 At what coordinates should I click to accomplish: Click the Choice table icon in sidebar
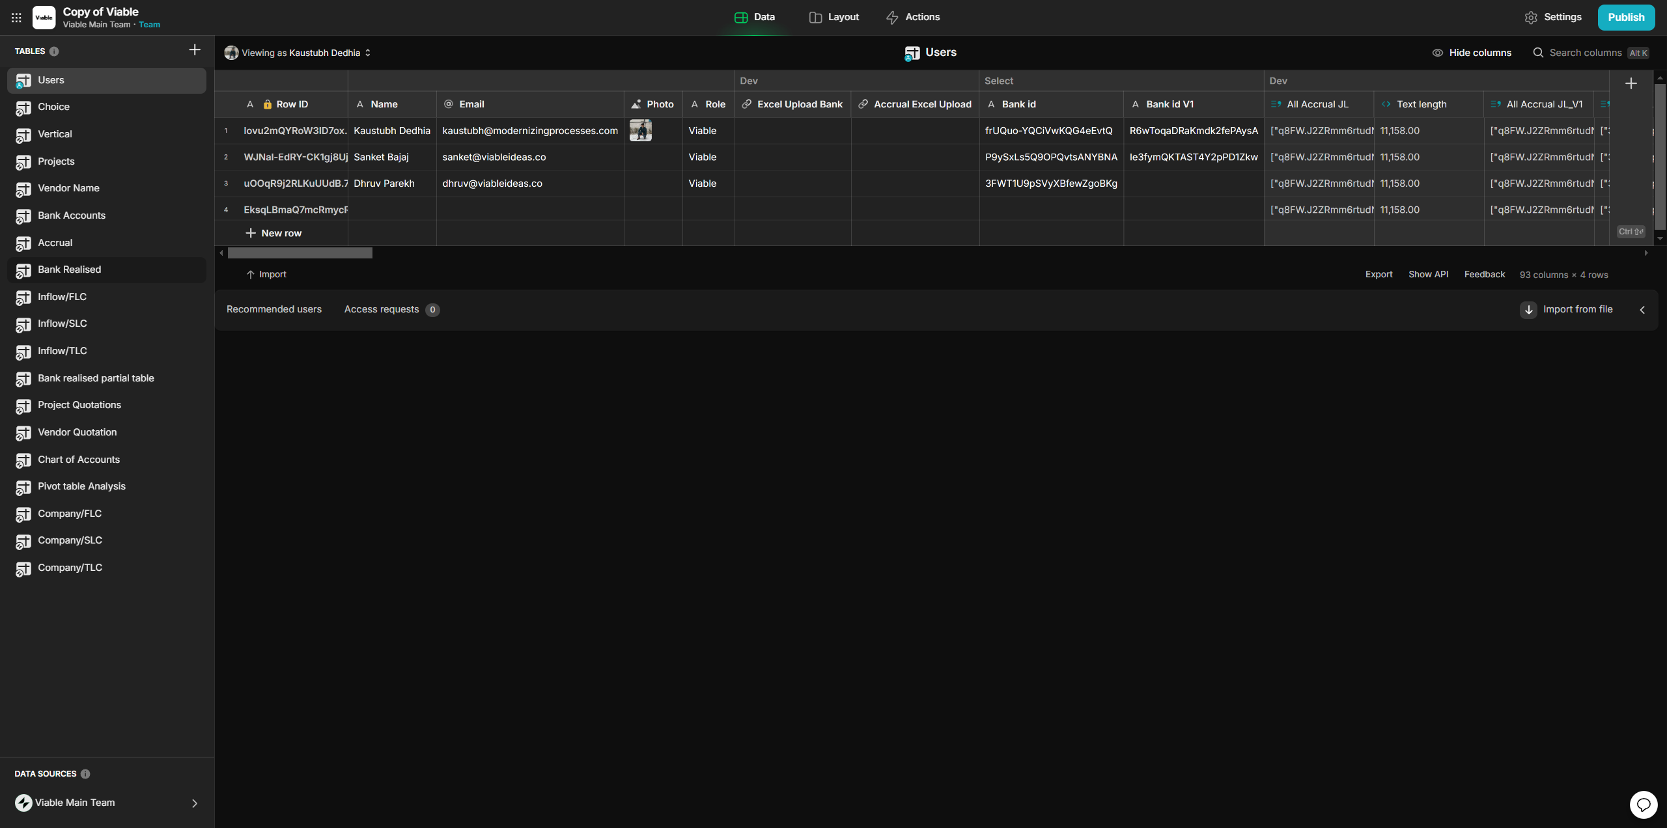[23, 107]
